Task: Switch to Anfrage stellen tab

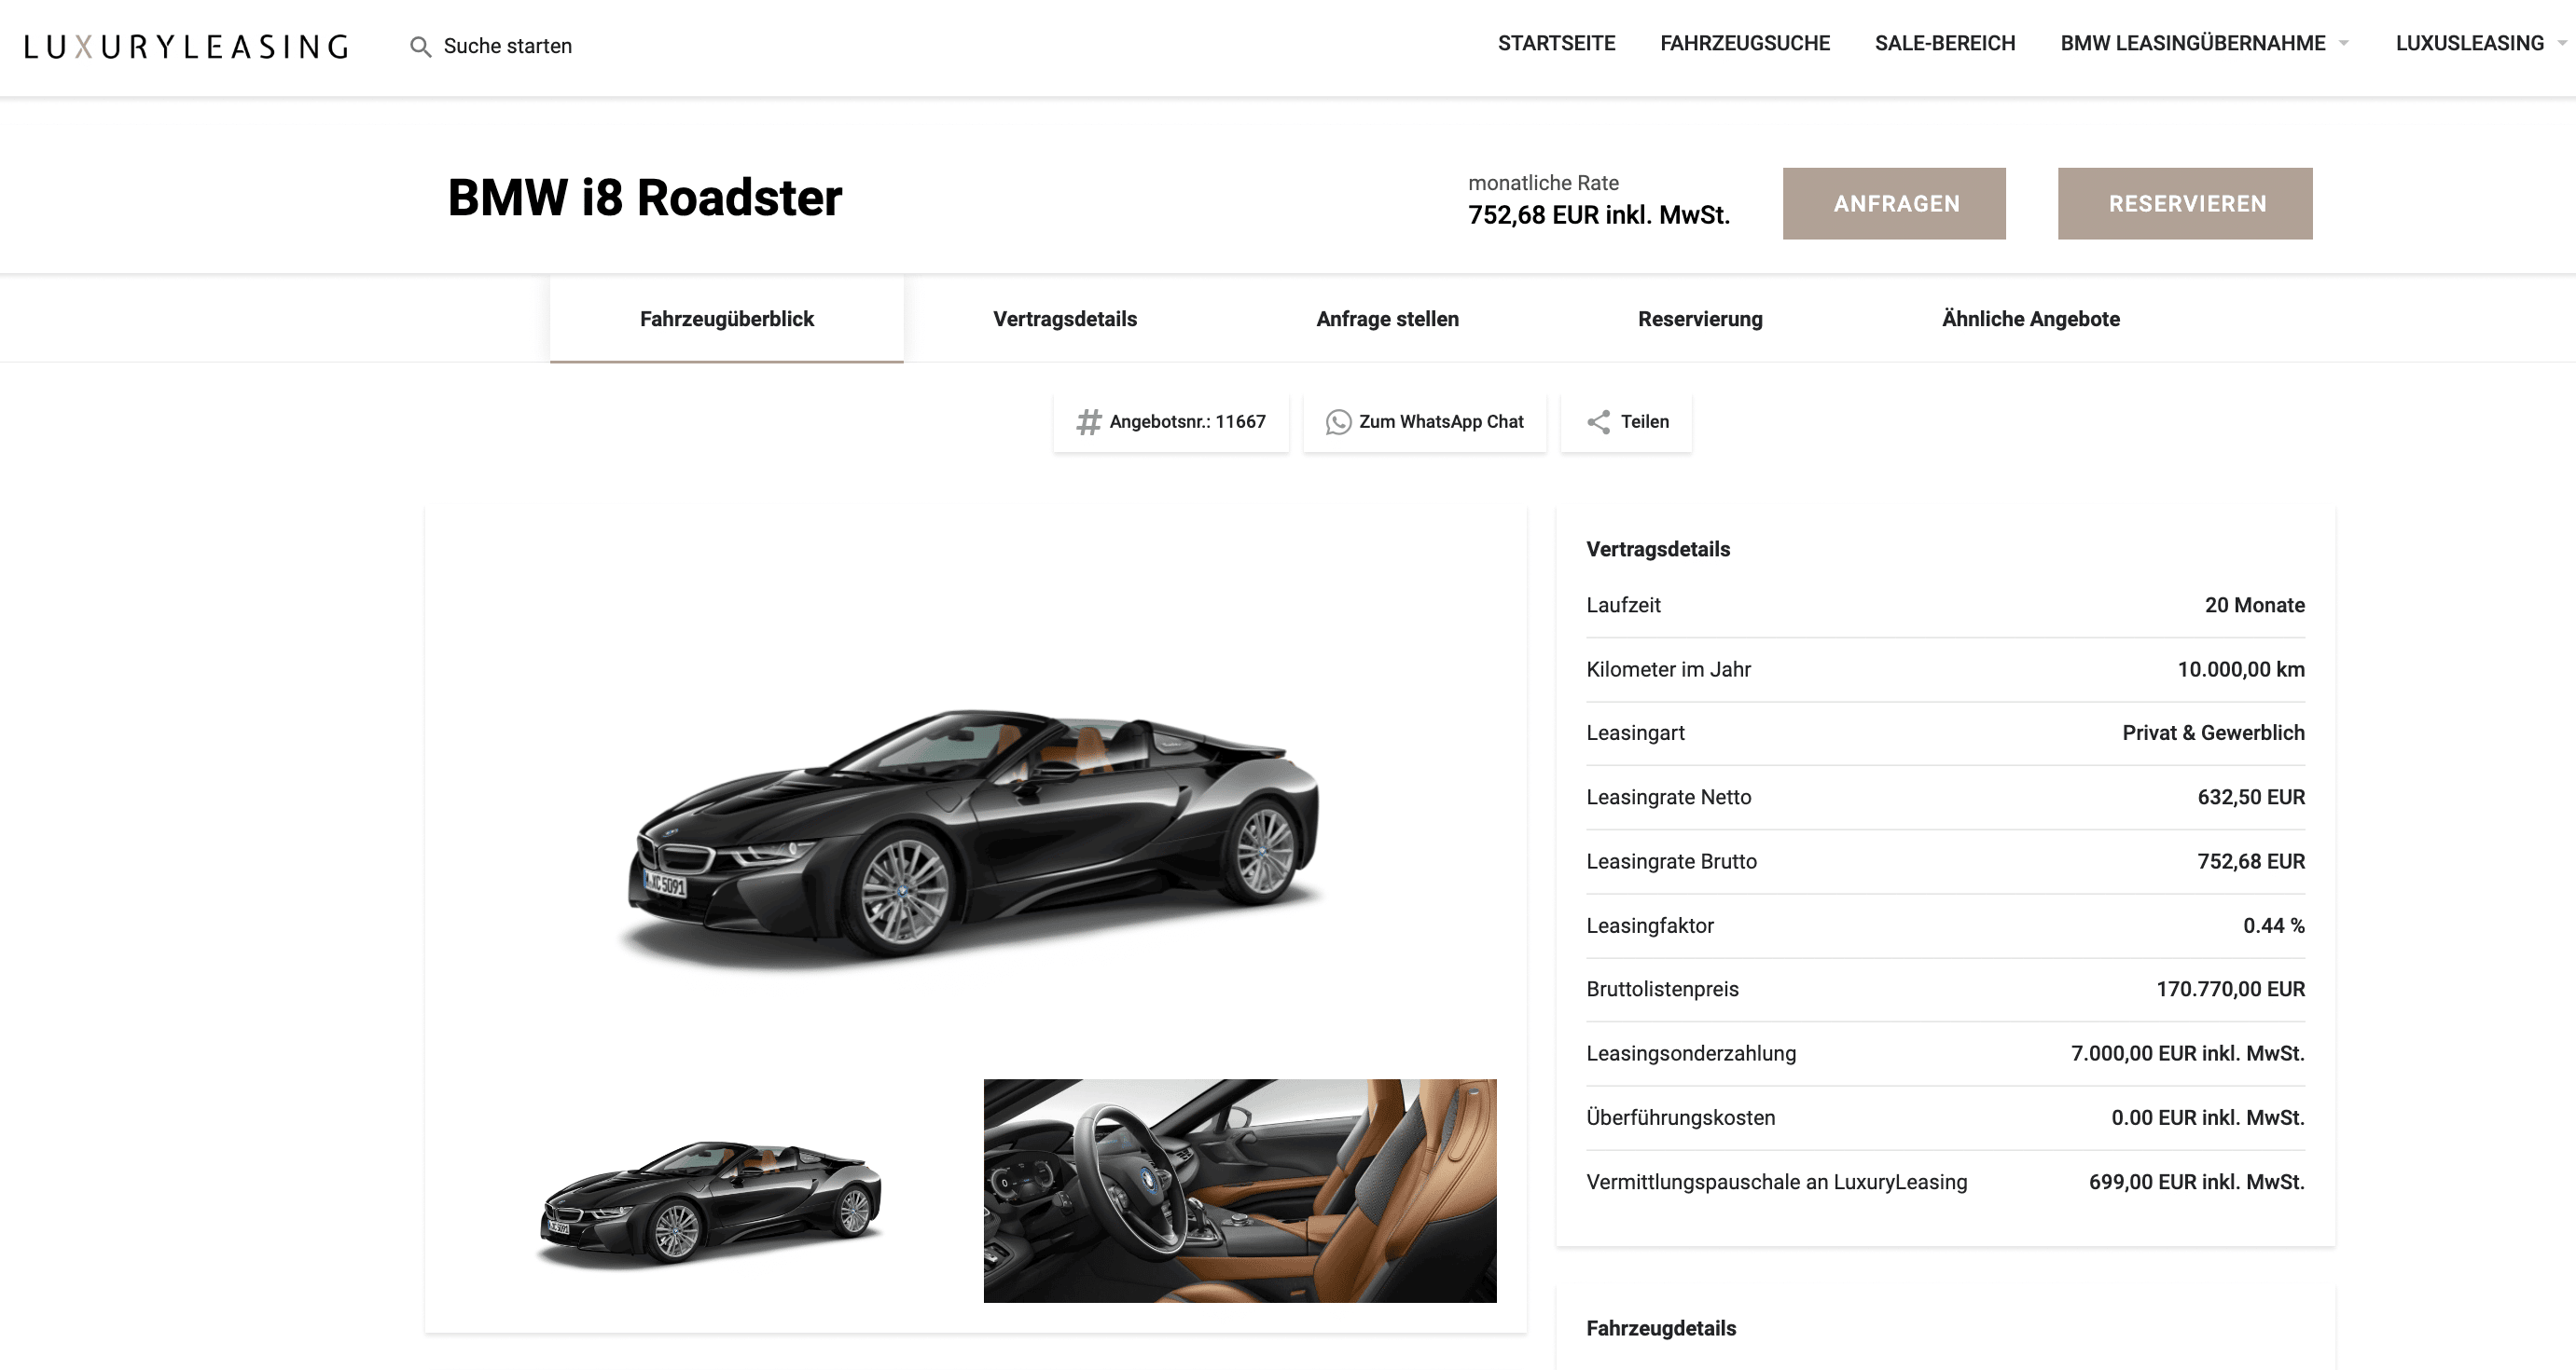Action: click(1387, 319)
